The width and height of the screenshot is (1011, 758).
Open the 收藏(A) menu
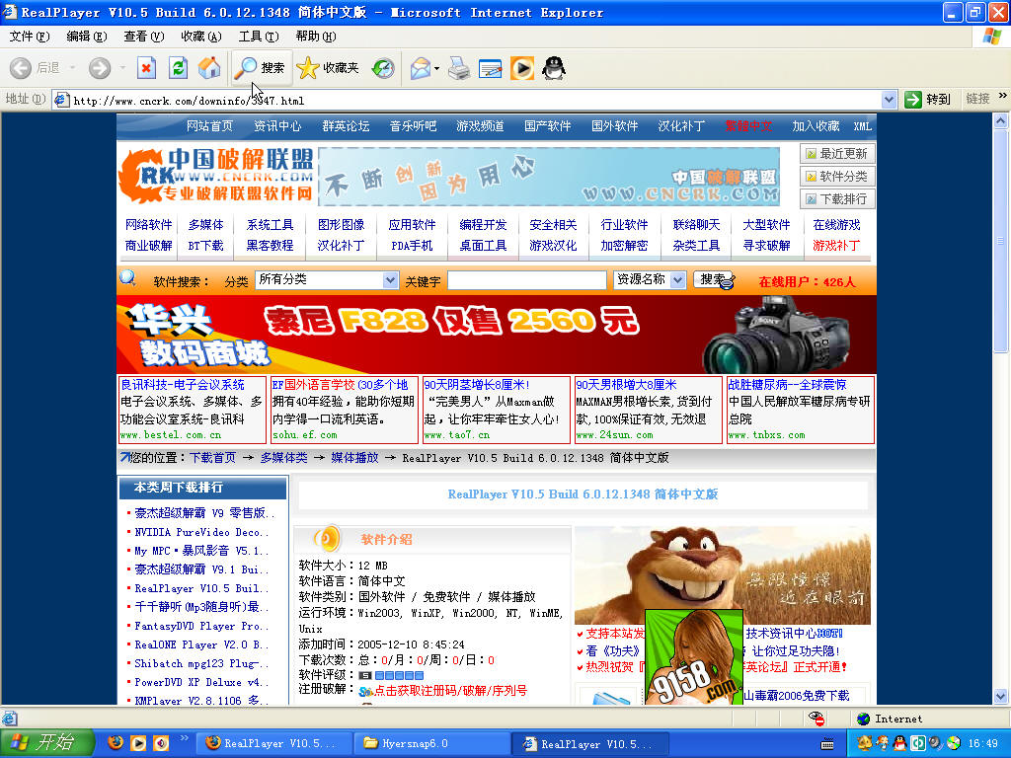(x=201, y=37)
